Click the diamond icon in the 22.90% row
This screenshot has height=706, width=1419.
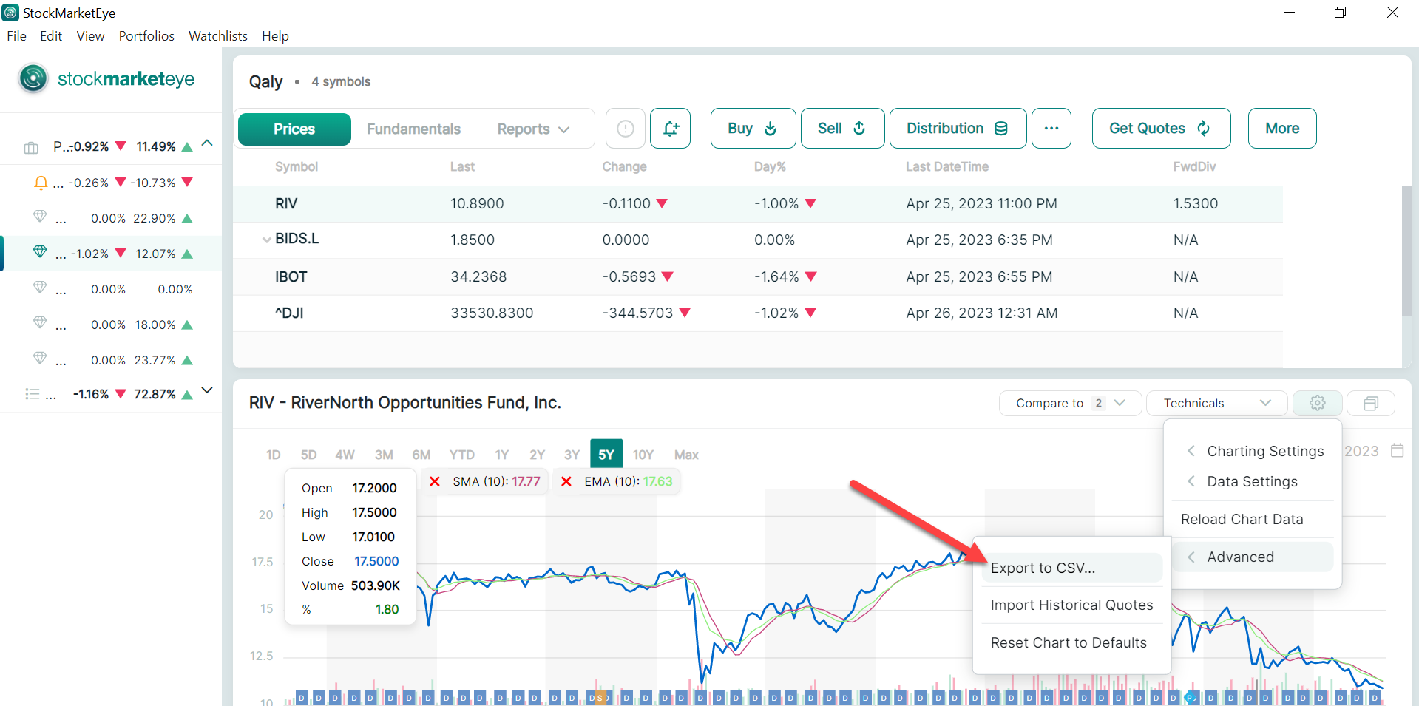tap(40, 217)
